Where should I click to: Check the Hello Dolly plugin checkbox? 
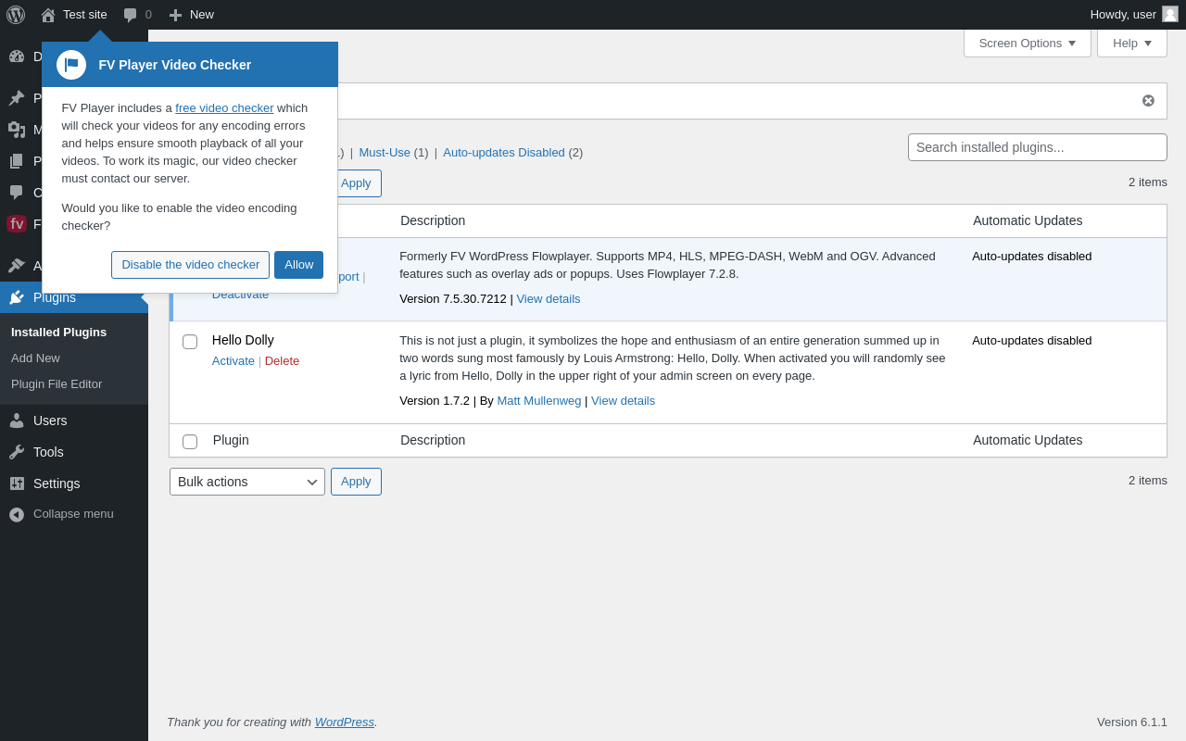[190, 342]
